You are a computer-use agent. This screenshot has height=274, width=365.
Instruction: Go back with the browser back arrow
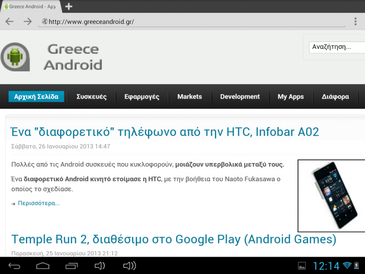[x=10, y=21]
